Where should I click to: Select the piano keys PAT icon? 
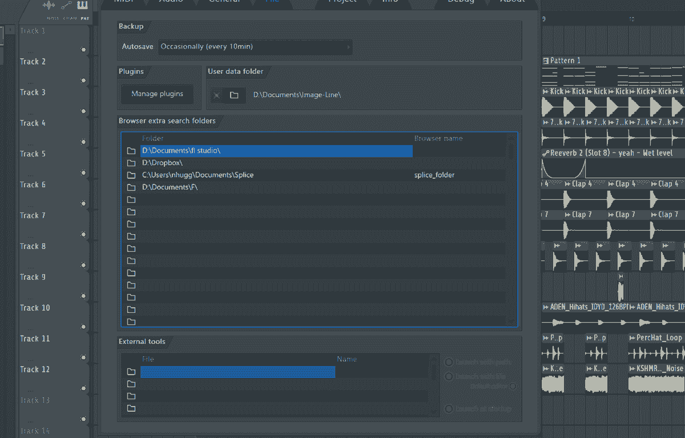point(84,6)
